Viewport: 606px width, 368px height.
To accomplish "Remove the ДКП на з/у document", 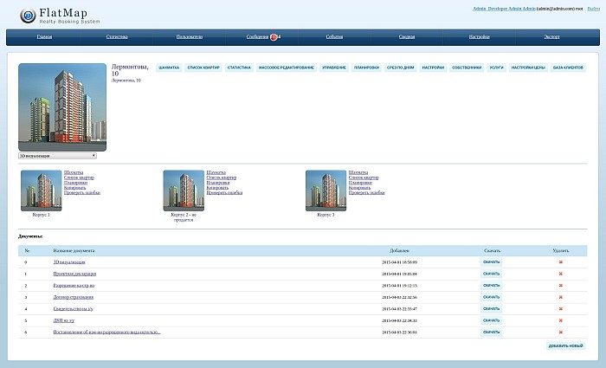I will point(561,320).
